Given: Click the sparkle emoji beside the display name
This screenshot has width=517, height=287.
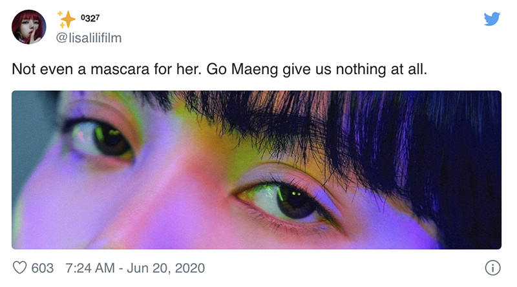Looking at the screenshot, I should click(x=66, y=19).
